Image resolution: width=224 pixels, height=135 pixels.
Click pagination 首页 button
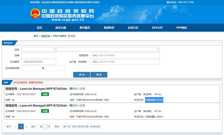(9, 126)
